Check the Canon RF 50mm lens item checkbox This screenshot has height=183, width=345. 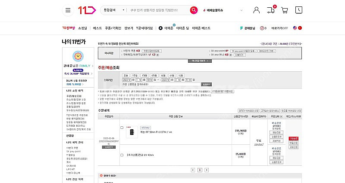[122, 128]
